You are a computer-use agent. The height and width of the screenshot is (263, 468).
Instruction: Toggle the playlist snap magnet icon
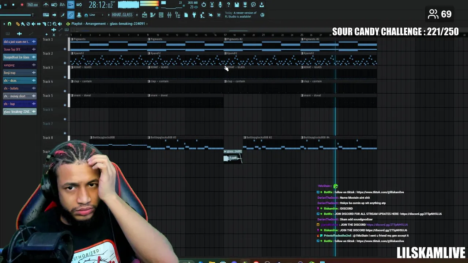click(x=10, y=24)
